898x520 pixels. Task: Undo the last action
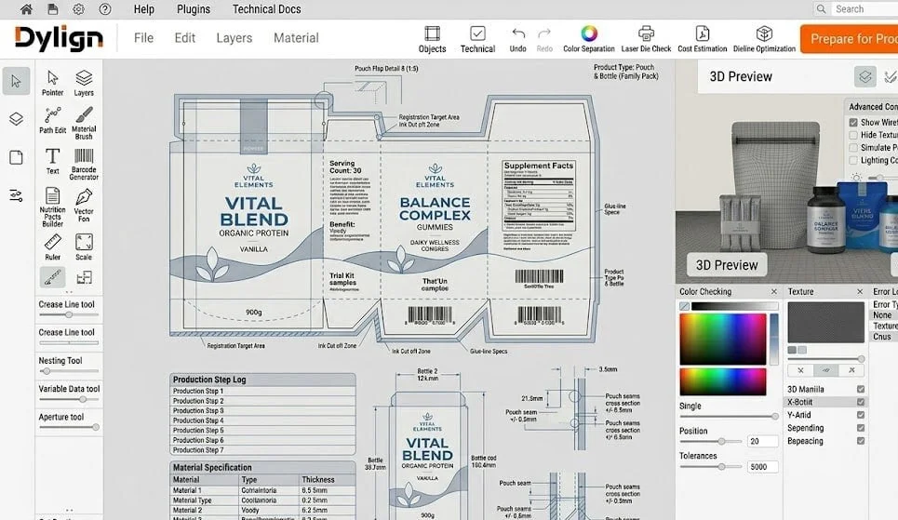[x=517, y=39]
